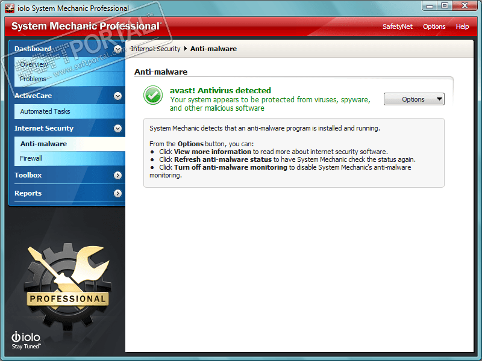Close the System Mechanic window
The image size is (482, 361).
(x=465, y=6)
